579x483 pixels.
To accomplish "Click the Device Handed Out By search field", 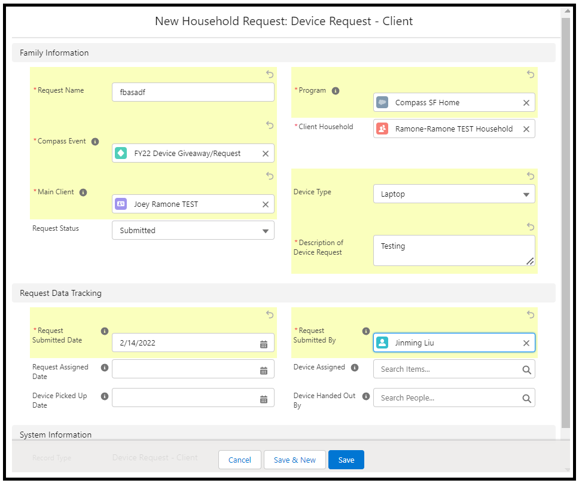I will pos(454,398).
